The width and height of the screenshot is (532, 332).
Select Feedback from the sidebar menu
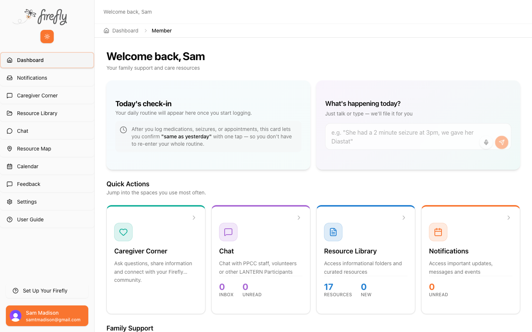[28, 184]
